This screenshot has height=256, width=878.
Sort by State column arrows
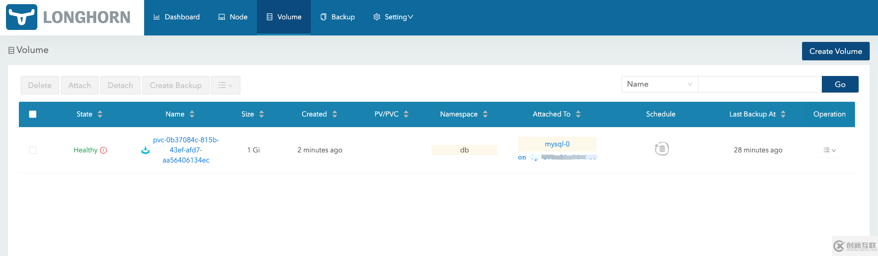[100, 114]
